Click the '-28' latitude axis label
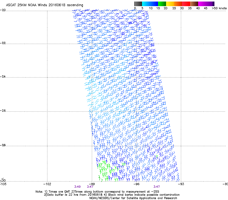This screenshot has width=228, height=200. pyautogui.click(x=3, y=145)
